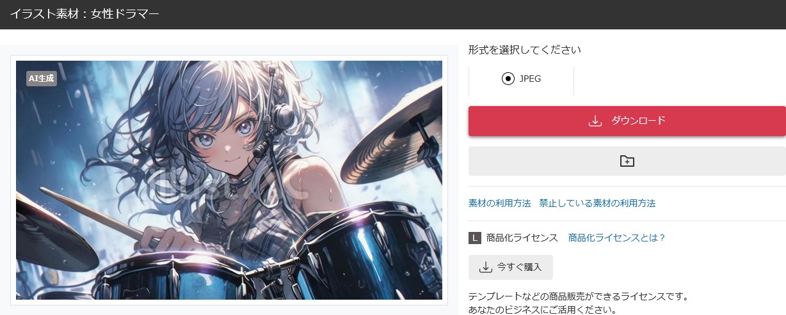Click the あなたのビジネスにご活用ください text line

[542, 311]
